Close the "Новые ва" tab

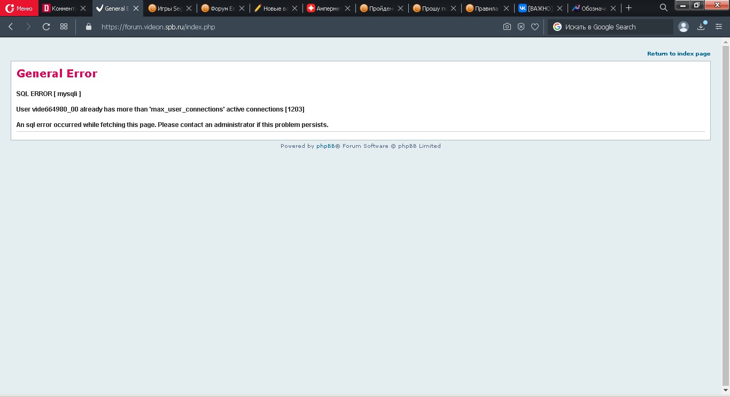coord(294,9)
